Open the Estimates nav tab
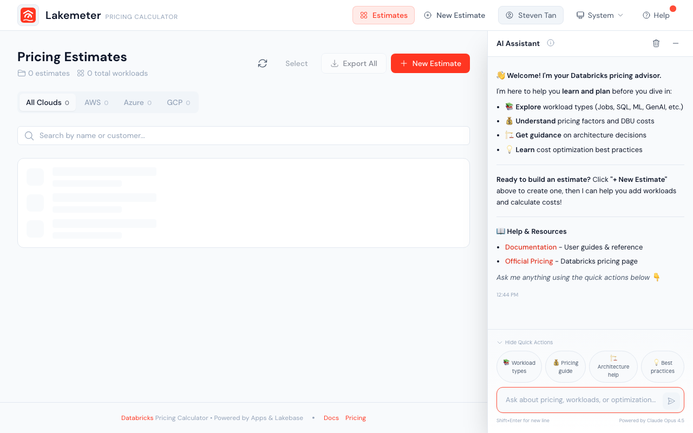The width and height of the screenshot is (693, 433). tap(383, 15)
